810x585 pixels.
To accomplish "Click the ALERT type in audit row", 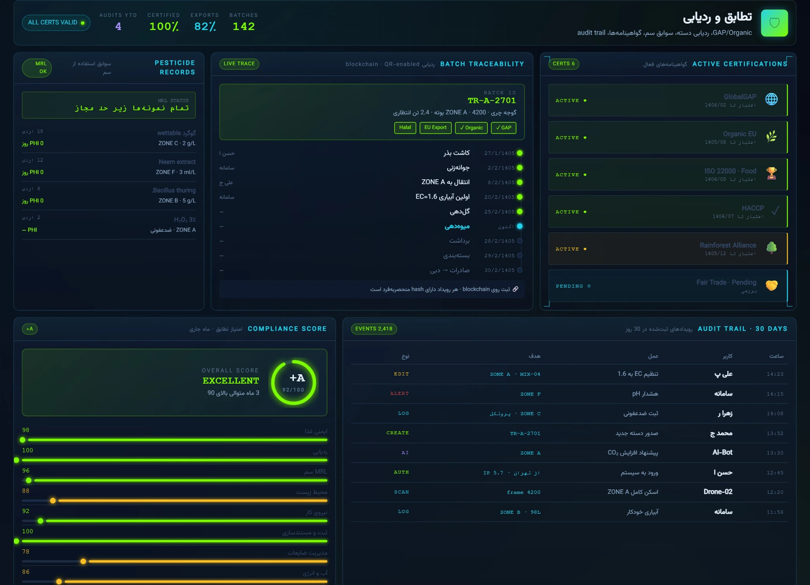I will pos(399,394).
